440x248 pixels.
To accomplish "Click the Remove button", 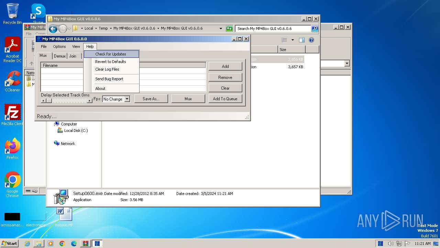I will pyautogui.click(x=225, y=77).
